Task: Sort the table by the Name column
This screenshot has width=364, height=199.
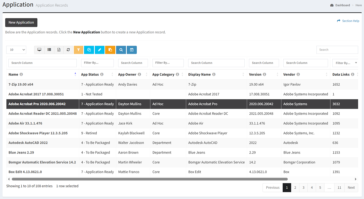Action: 13,74
